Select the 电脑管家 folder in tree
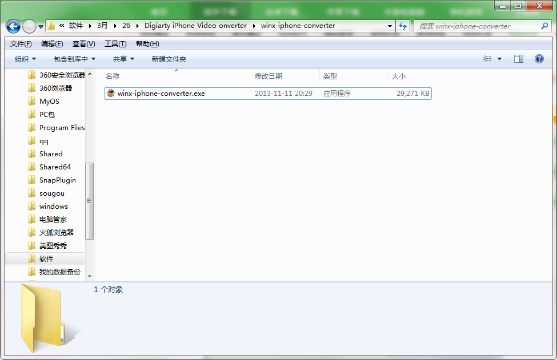 [x=47, y=220]
